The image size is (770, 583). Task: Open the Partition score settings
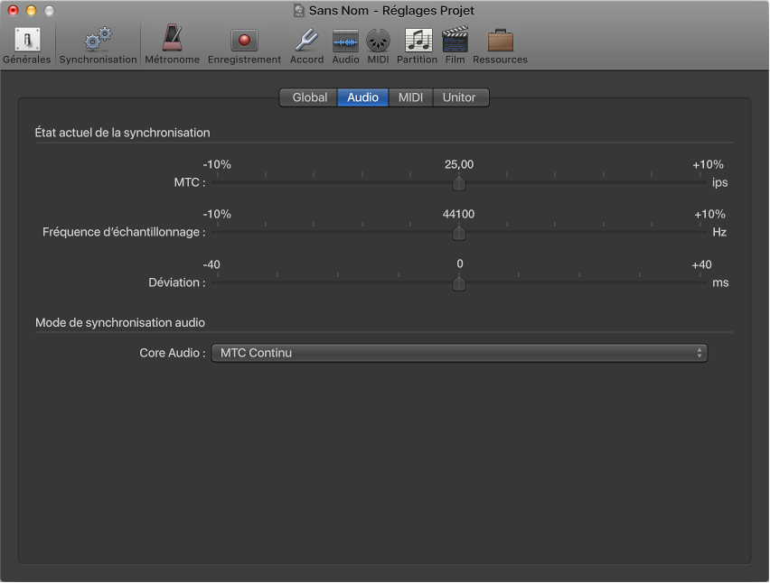click(417, 47)
